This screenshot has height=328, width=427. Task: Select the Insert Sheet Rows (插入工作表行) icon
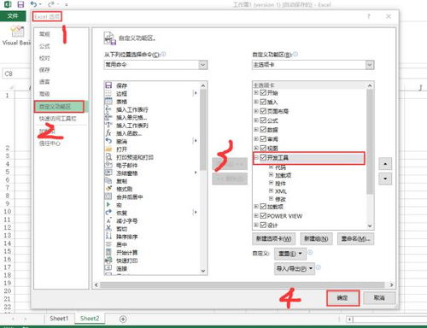108,109
